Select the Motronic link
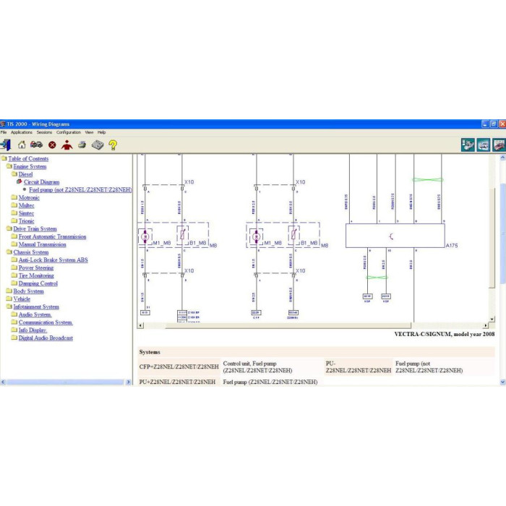 (29, 197)
